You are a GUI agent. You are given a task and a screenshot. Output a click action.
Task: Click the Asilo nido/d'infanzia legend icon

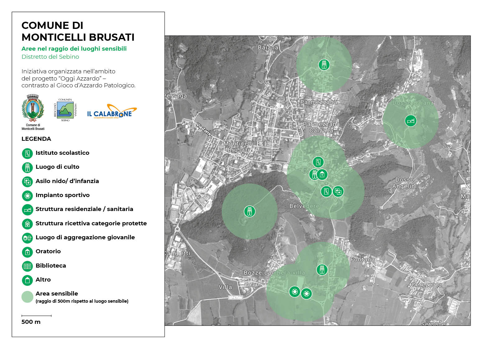click(27, 181)
